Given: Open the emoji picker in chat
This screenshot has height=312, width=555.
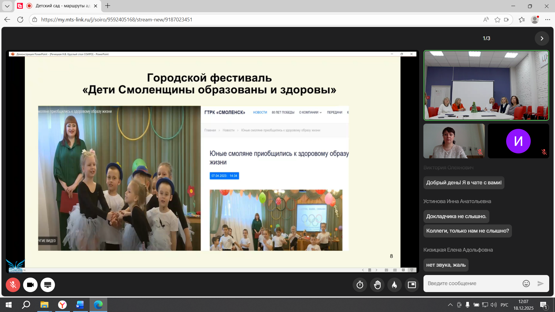Looking at the screenshot, I should [x=526, y=283].
